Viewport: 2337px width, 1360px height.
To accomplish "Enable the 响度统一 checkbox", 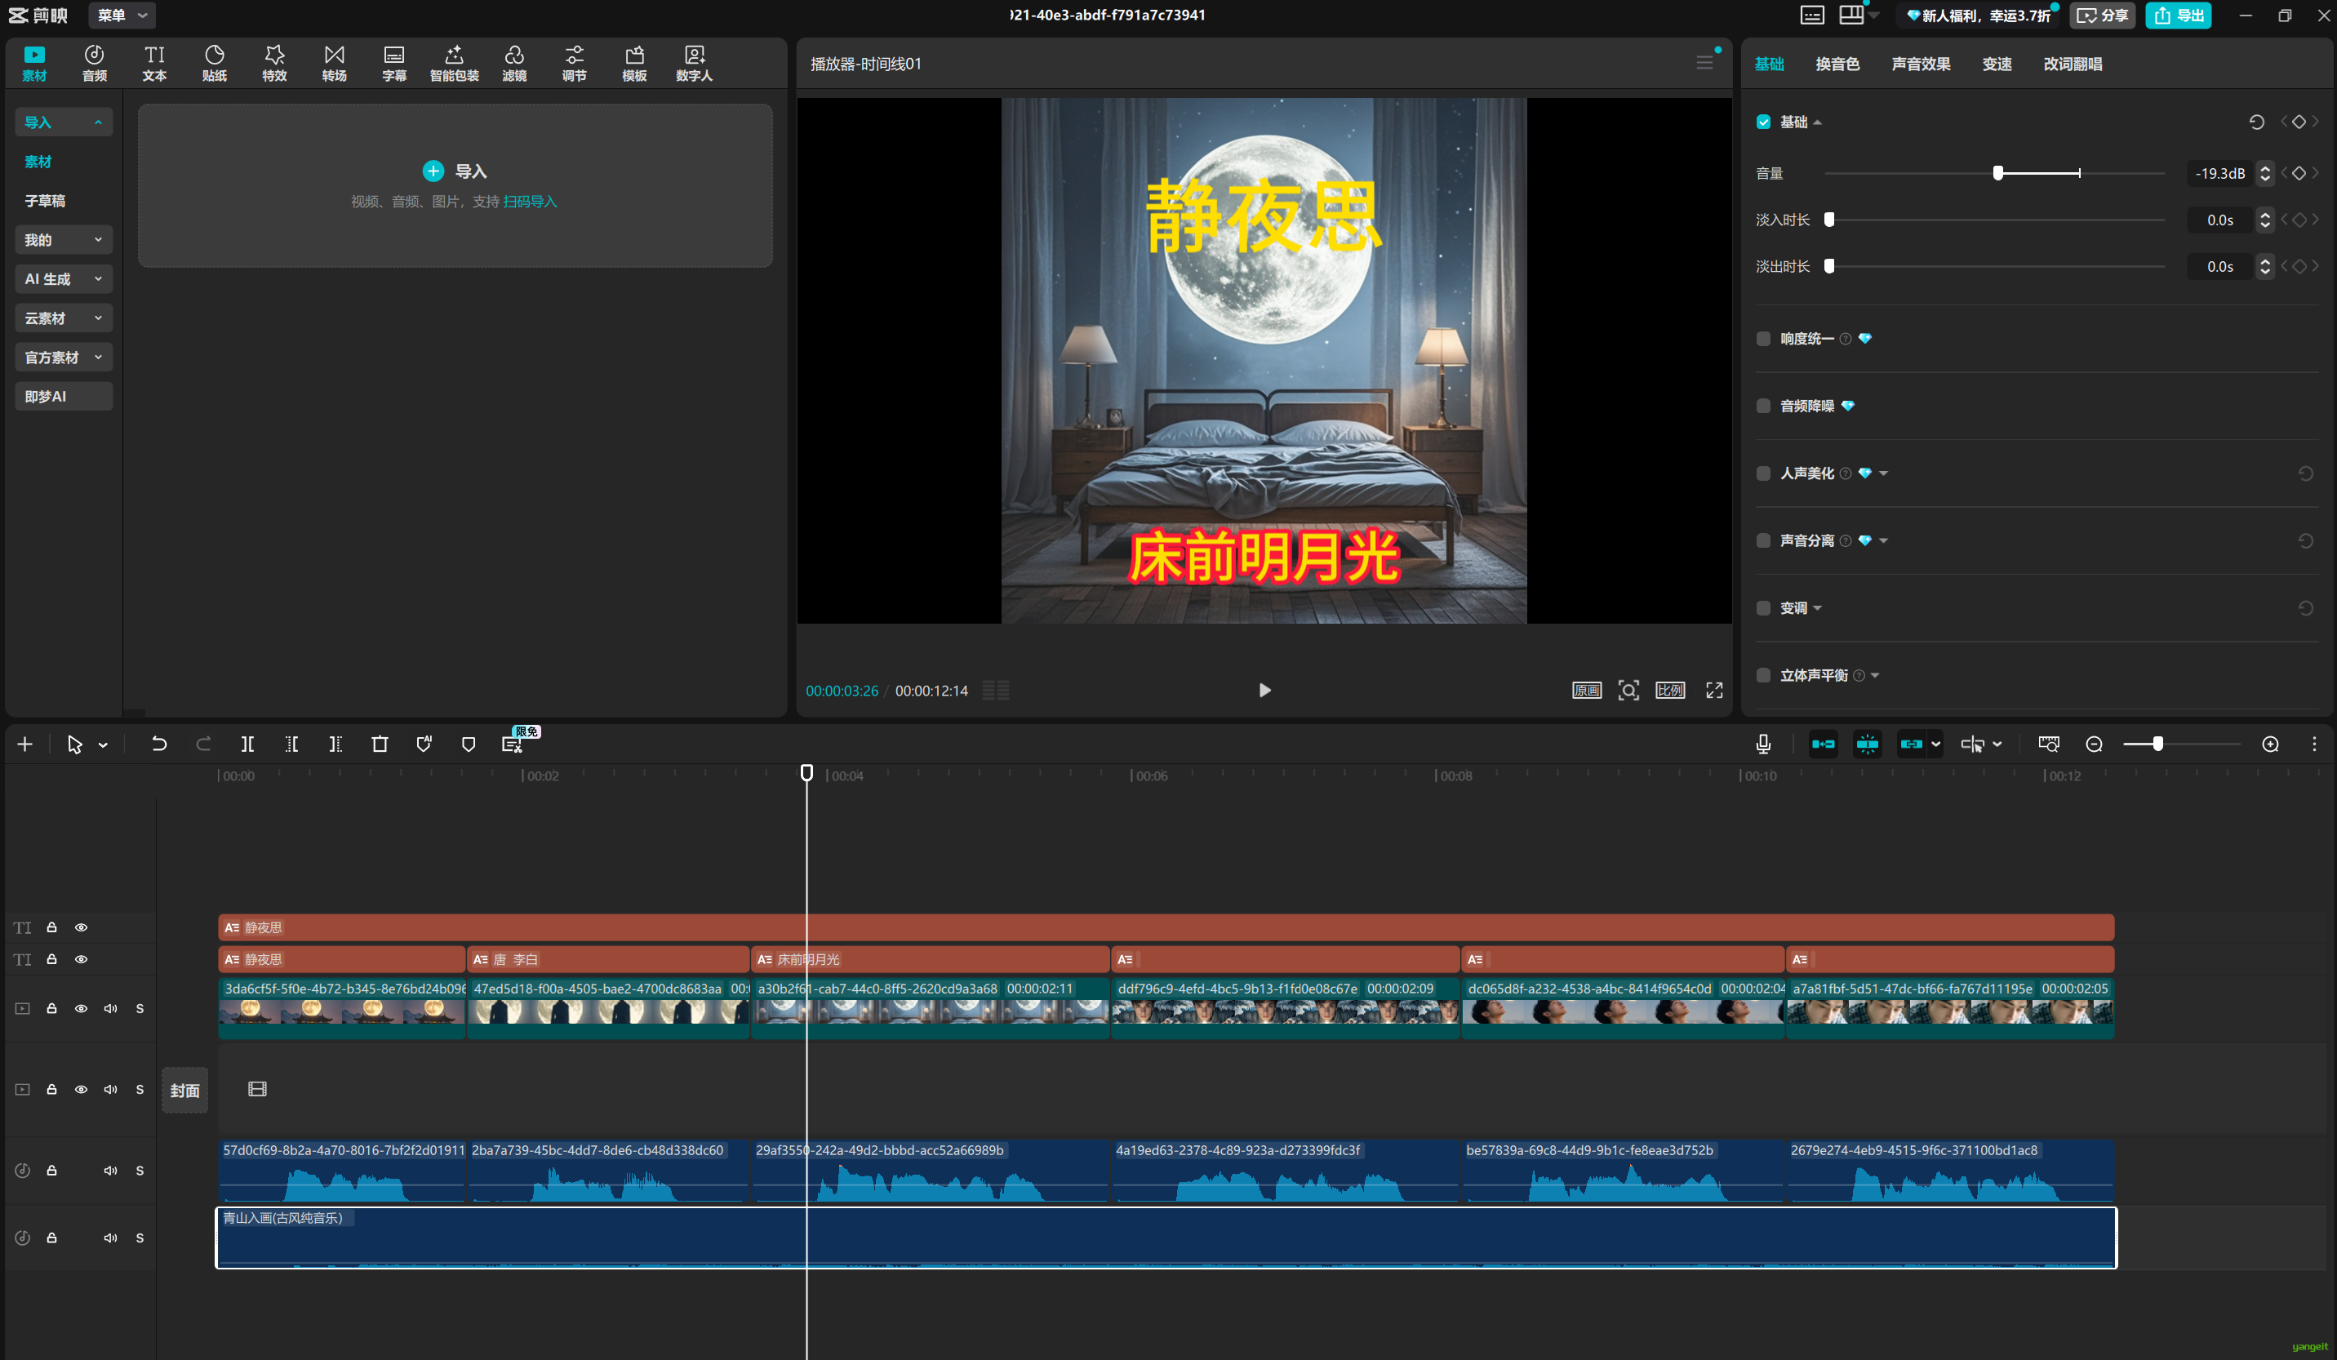I will 1763,339.
